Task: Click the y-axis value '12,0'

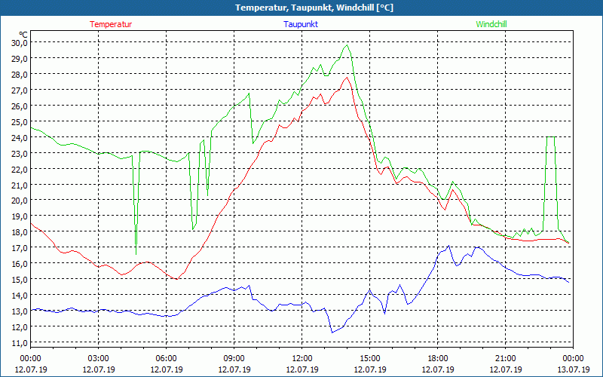Action: coord(20,326)
